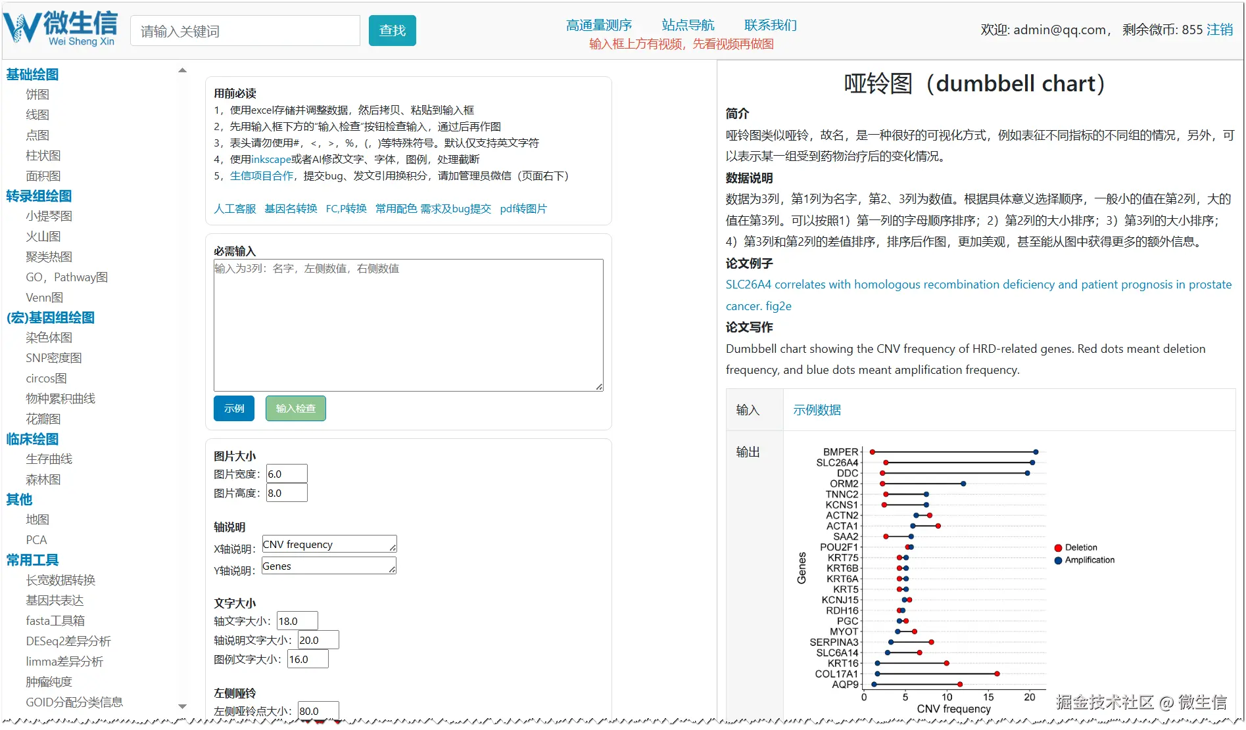Open 长宽数据转换 in the sidebar
1246x730 pixels.
point(60,580)
